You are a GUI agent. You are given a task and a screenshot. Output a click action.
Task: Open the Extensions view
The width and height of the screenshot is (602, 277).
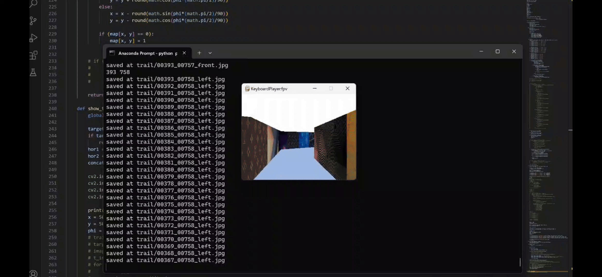pyautogui.click(x=33, y=55)
